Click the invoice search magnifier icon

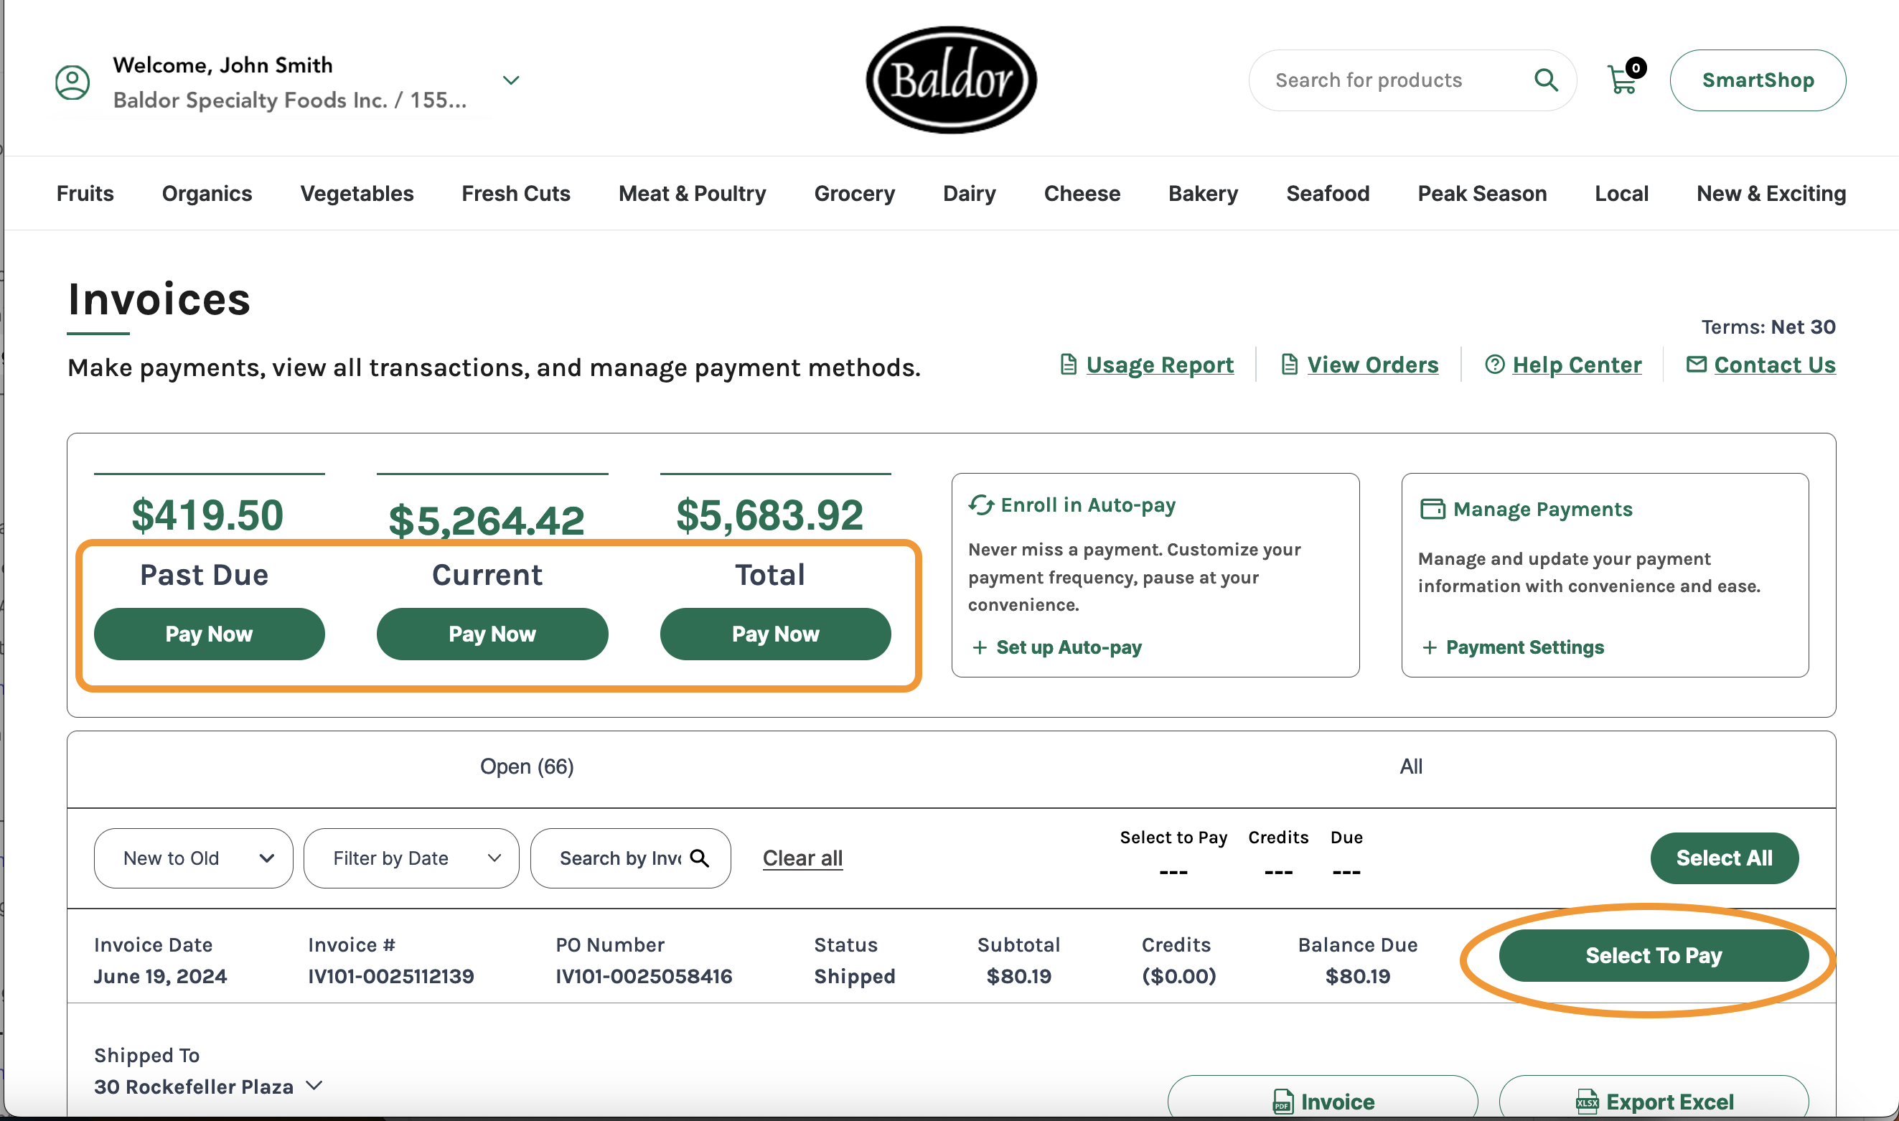pyautogui.click(x=700, y=858)
